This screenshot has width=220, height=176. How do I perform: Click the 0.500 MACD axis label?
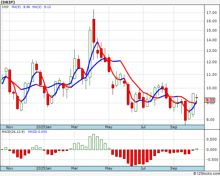click(211, 139)
